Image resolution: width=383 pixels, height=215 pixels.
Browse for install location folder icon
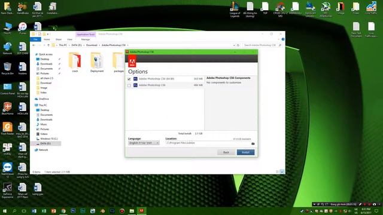[253, 143]
